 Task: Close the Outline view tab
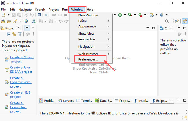click(171, 28)
